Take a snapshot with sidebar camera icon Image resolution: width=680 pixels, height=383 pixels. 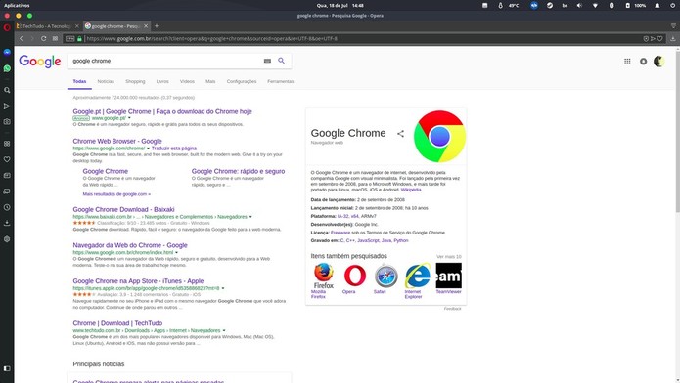click(x=7, y=122)
